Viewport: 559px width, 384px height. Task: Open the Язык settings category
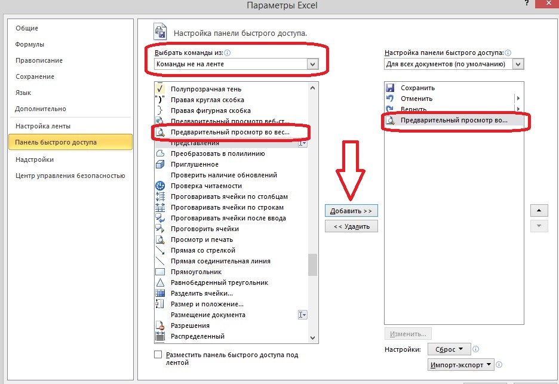(x=23, y=93)
